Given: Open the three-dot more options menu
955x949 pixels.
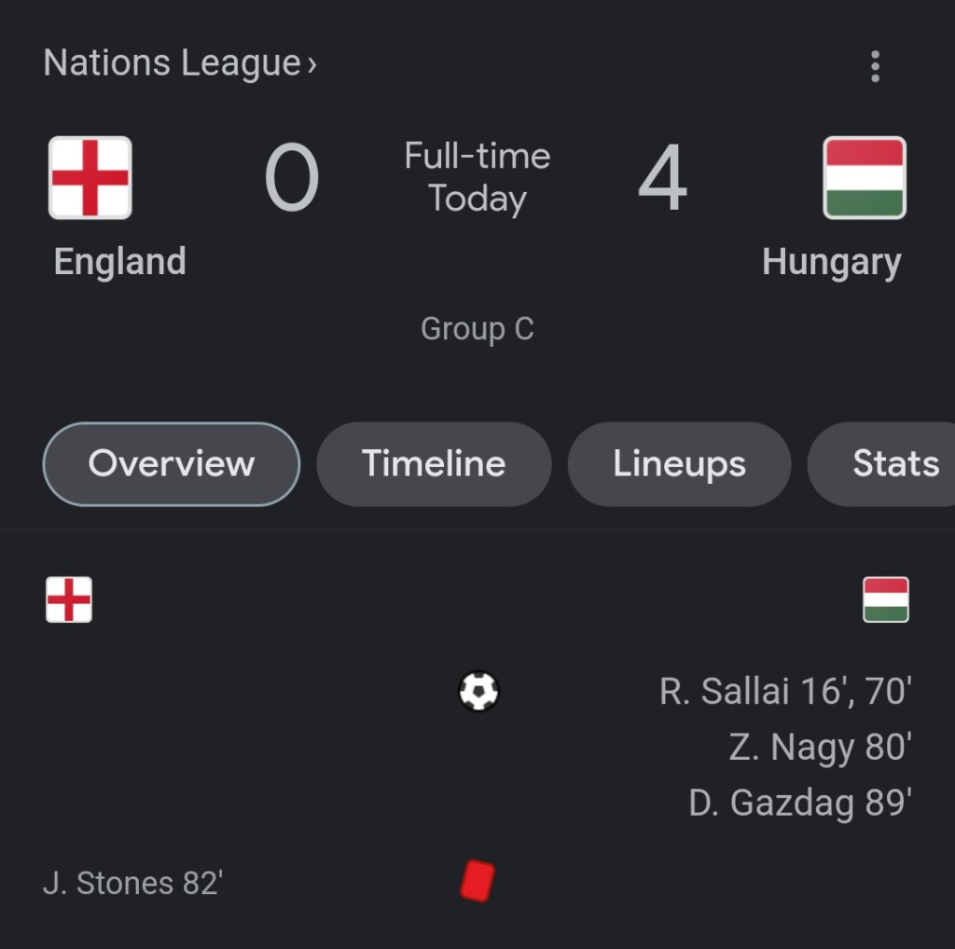Looking at the screenshot, I should pos(874,66).
